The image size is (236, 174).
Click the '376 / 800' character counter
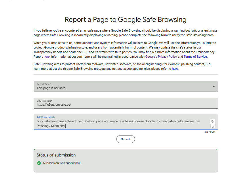(x=210, y=132)
